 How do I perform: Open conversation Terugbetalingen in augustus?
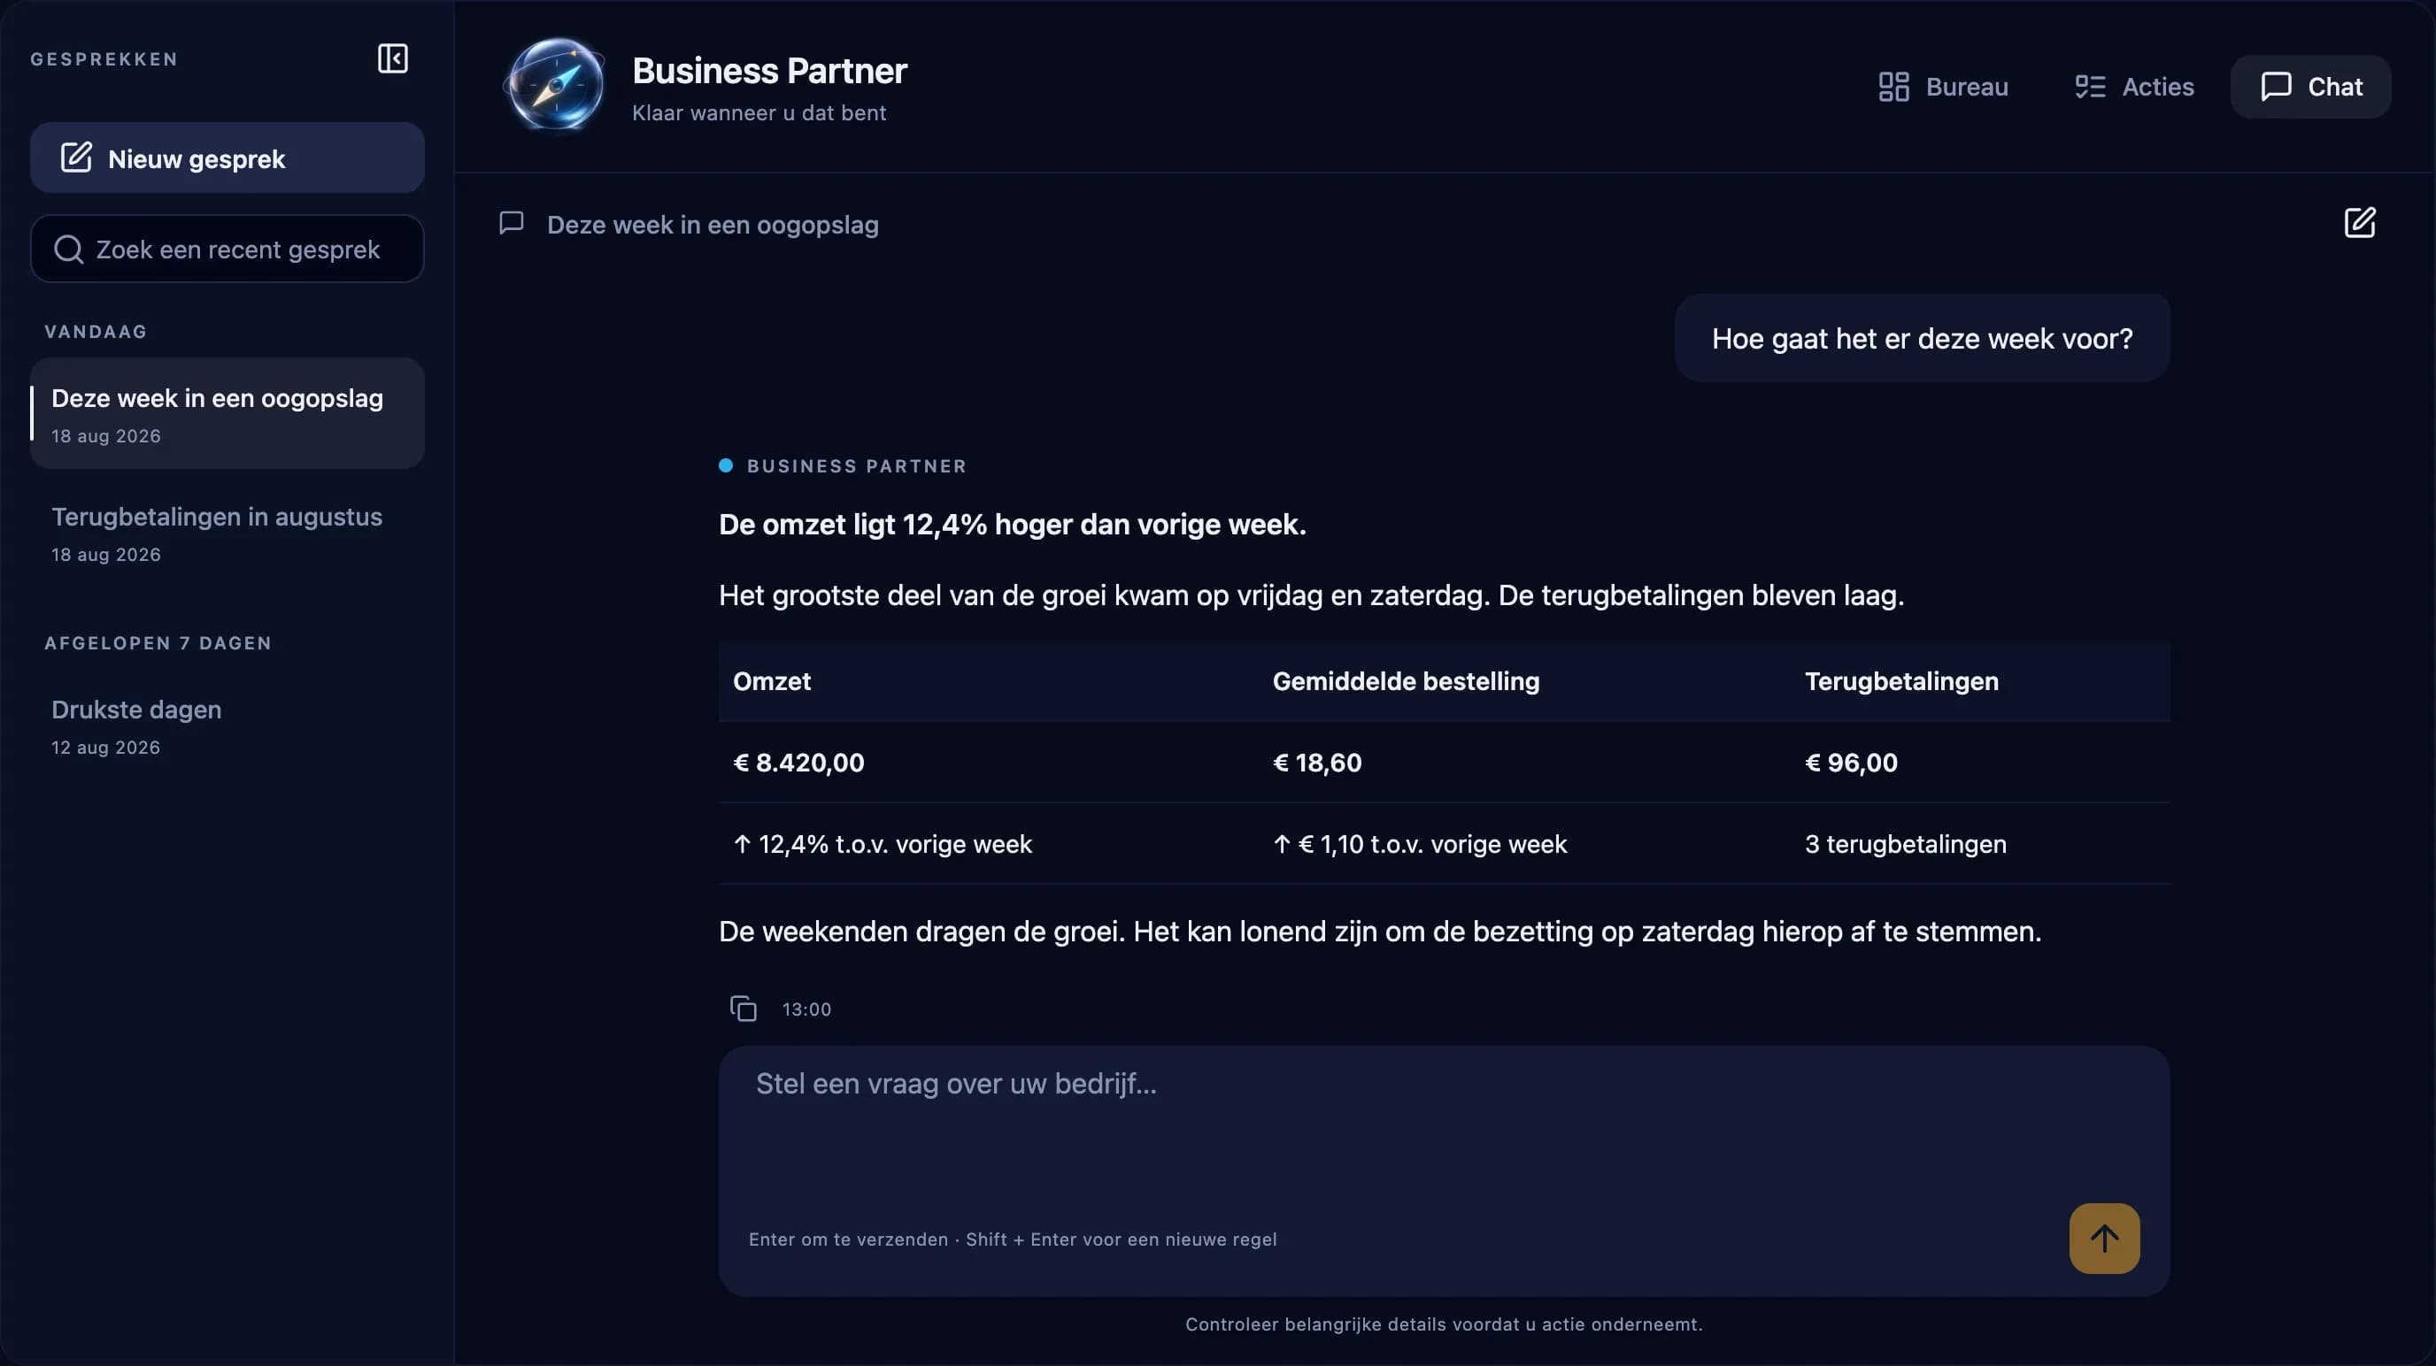227,533
